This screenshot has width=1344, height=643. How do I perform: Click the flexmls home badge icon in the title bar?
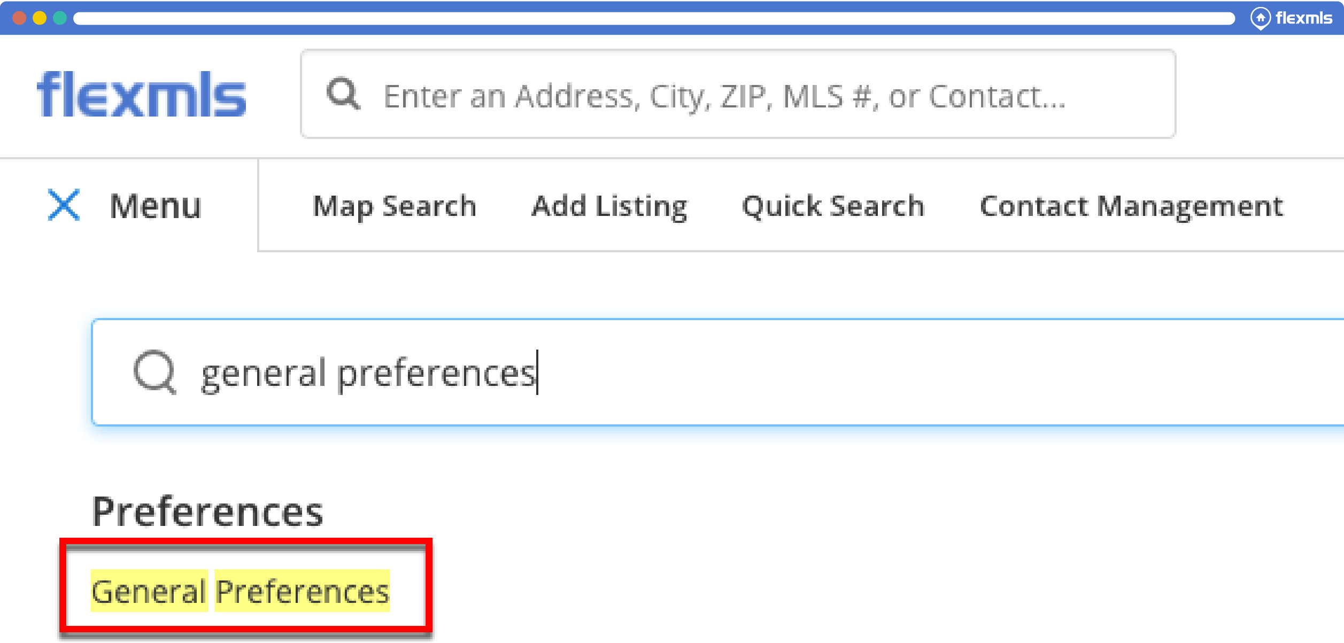(1260, 18)
